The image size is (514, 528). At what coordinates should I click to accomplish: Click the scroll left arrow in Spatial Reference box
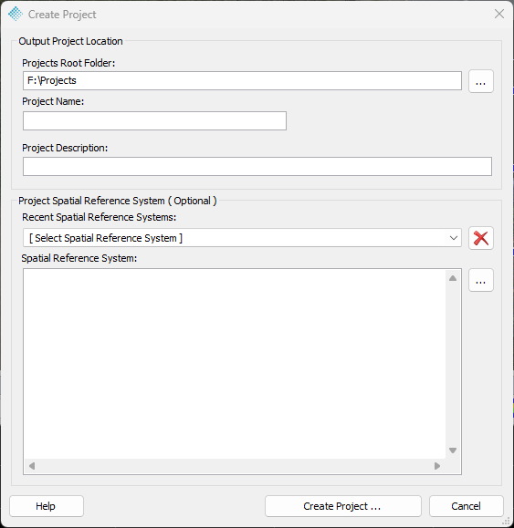[x=32, y=466]
